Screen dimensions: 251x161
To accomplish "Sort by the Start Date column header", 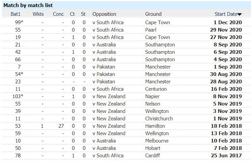I will tap(226, 14).
